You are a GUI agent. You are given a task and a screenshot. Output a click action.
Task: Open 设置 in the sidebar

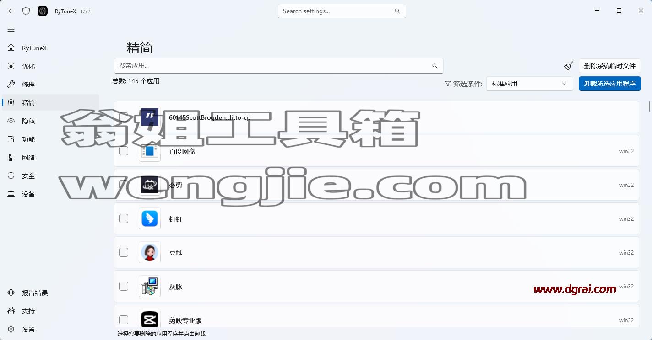pos(50,329)
